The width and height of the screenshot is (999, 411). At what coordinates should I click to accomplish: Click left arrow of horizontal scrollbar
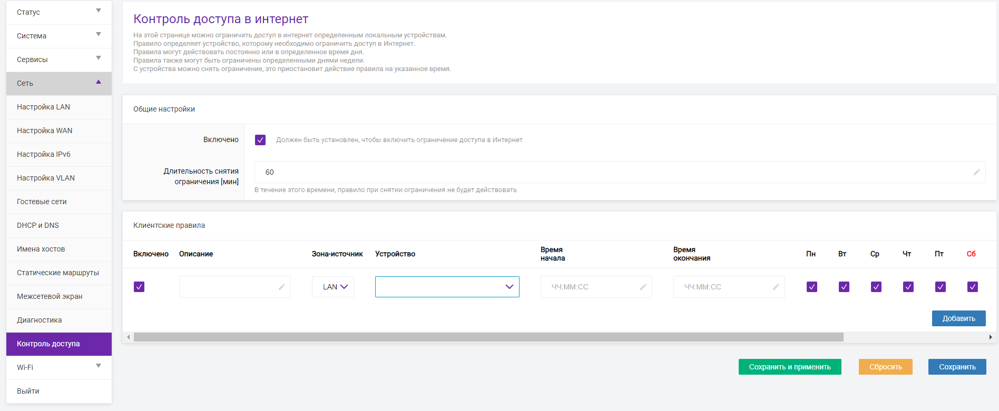pos(128,337)
